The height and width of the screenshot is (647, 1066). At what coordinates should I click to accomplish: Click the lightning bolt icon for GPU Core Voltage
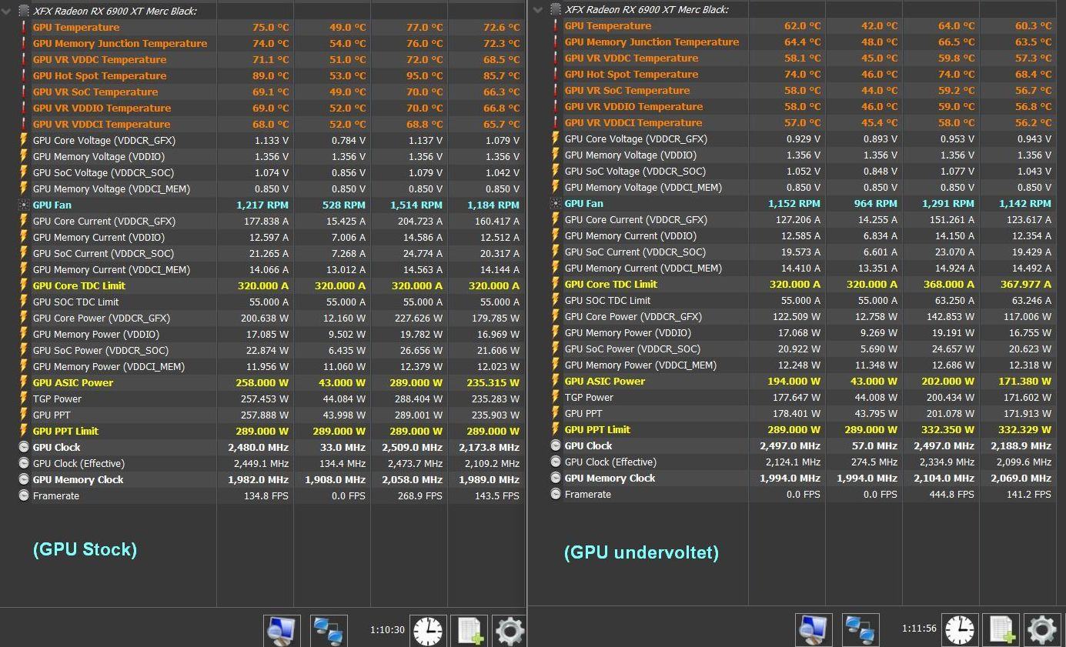pyautogui.click(x=23, y=140)
